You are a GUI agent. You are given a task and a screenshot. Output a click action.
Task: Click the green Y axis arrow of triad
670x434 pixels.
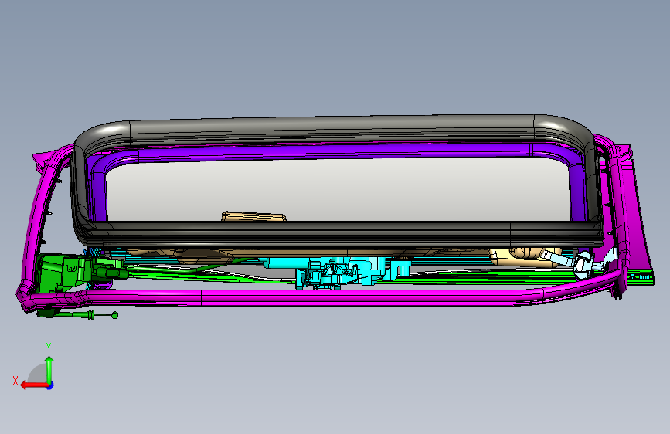49,368
